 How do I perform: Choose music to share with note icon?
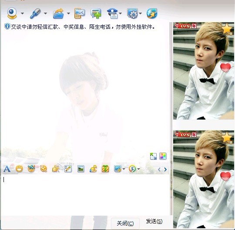tap(93, 169)
